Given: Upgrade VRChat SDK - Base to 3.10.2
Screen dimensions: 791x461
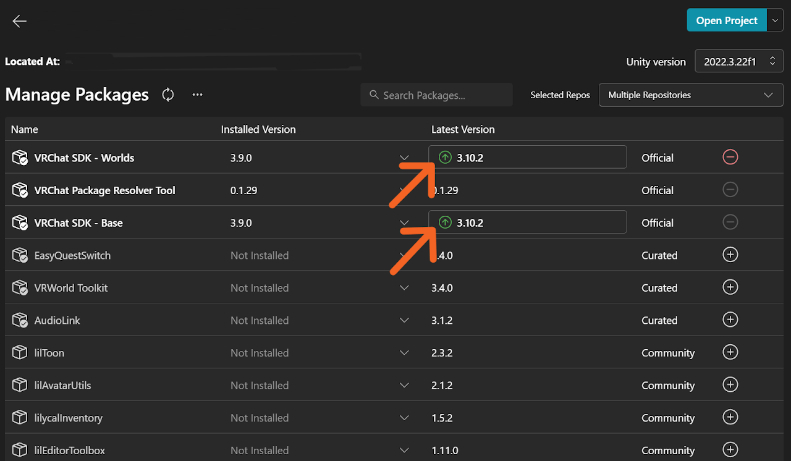Looking at the screenshot, I should pos(527,222).
